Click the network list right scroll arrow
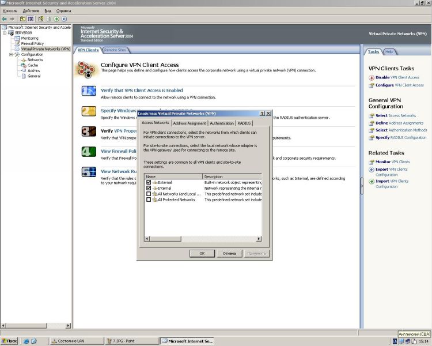Image resolution: width=432 pixels, height=346 pixels. (259, 239)
